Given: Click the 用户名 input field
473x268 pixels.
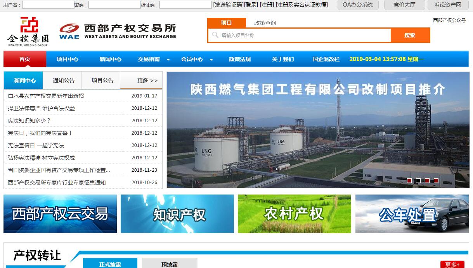Looking at the screenshot, I should pos(48,5).
